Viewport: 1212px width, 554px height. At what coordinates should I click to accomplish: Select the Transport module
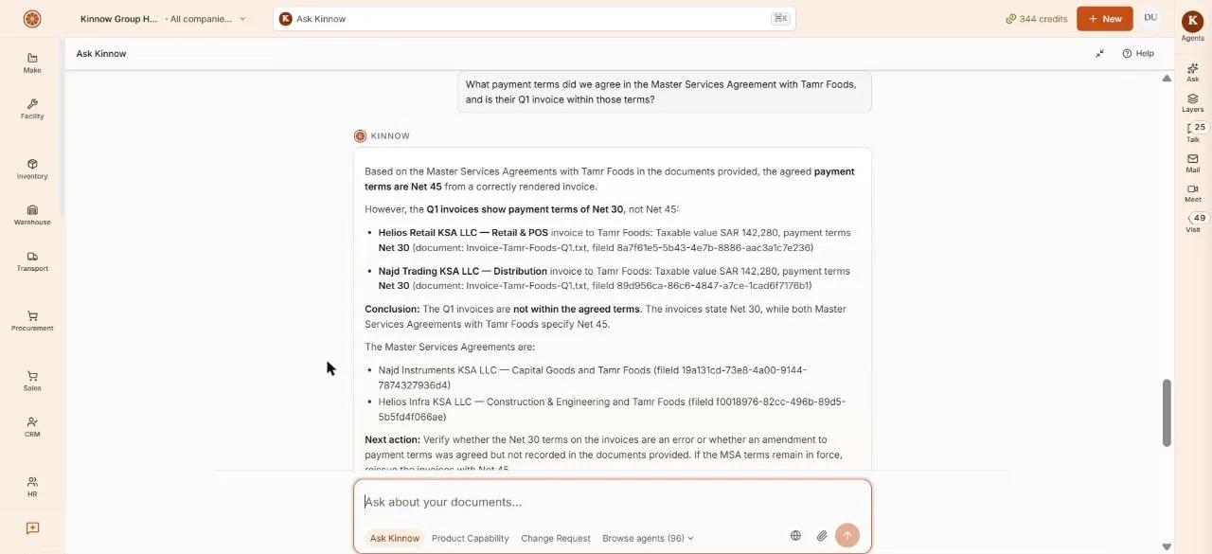32,261
